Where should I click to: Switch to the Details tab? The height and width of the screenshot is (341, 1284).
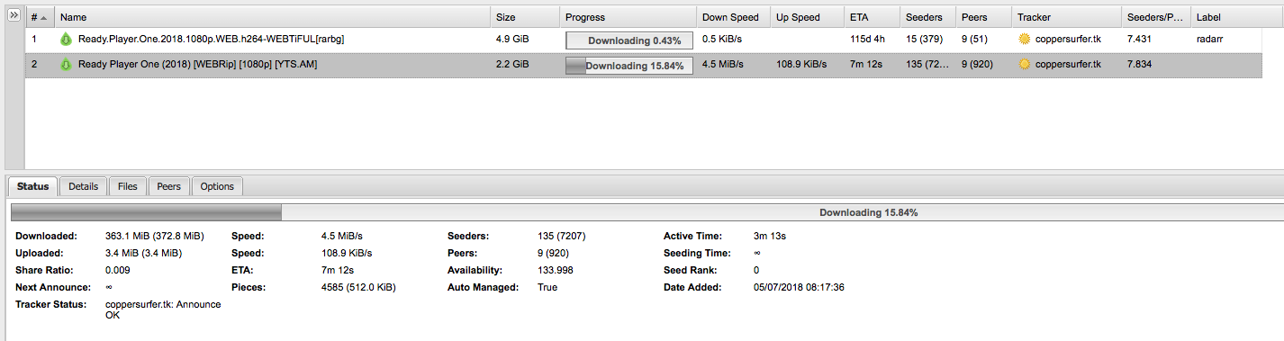coord(84,186)
